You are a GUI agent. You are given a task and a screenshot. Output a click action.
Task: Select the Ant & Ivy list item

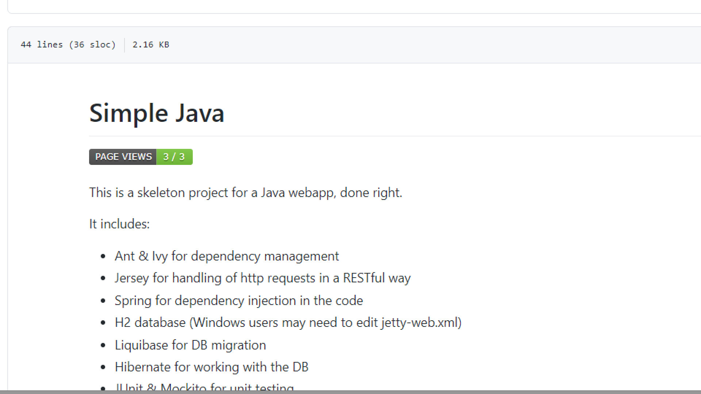(226, 256)
